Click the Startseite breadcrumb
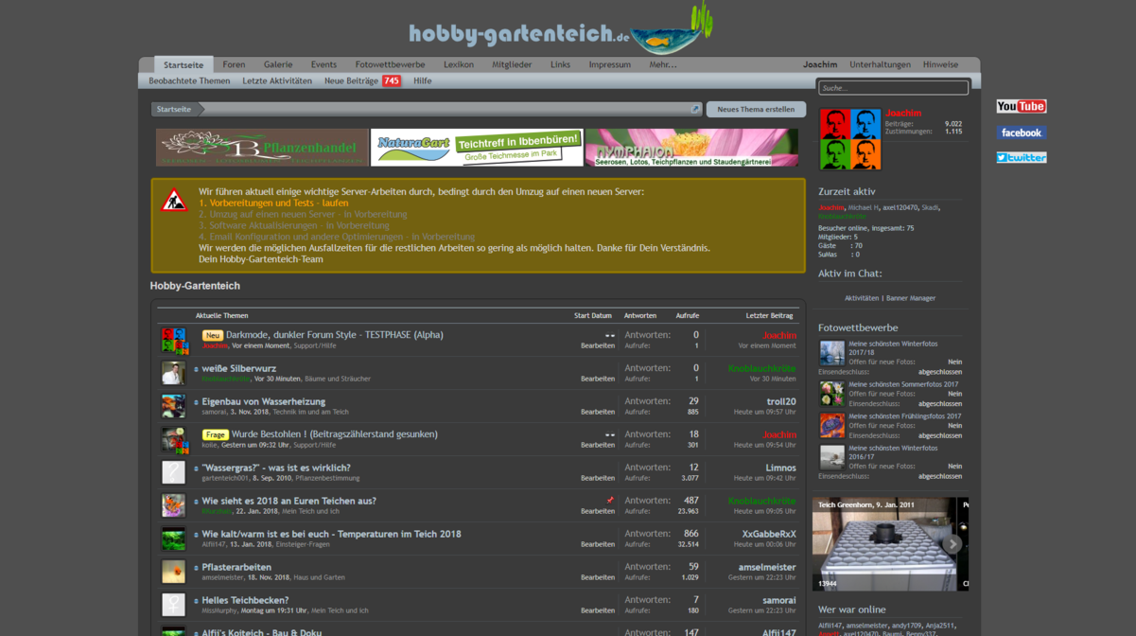The width and height of the screenshot is (1136, 636). [174, 109]
